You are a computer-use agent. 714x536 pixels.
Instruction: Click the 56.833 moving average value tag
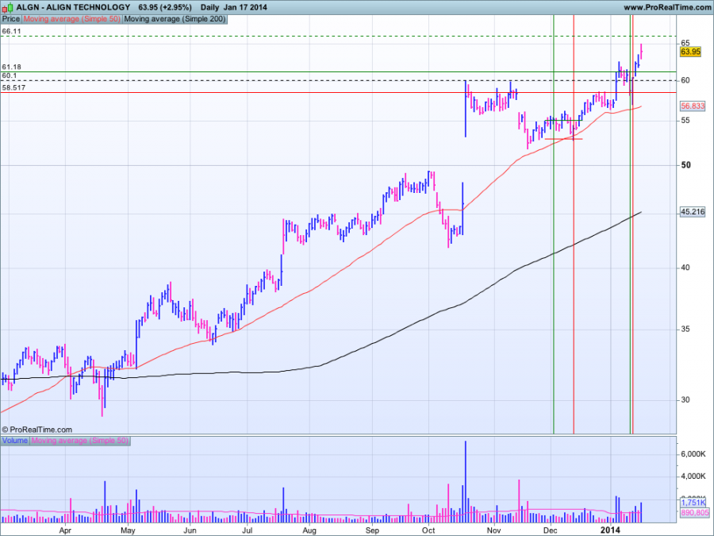[x=693, y=106]
